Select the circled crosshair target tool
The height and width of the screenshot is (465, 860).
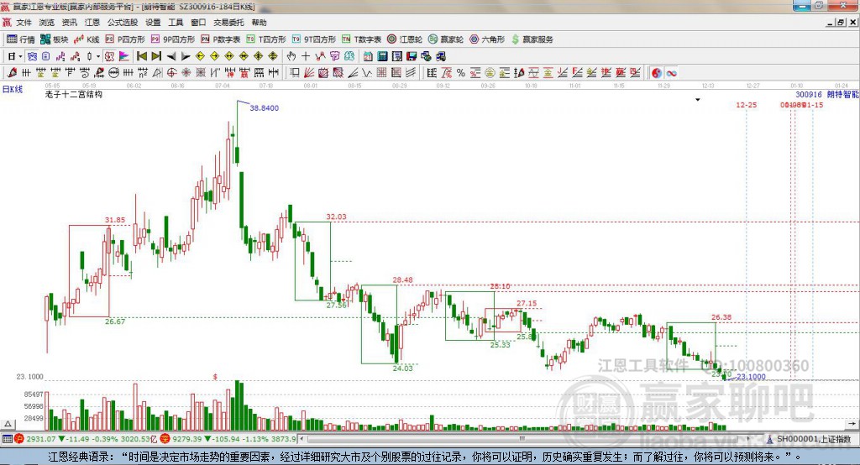[x=171, y=72]
